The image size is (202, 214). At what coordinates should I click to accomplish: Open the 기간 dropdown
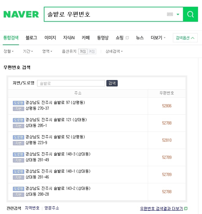[28, 51]
